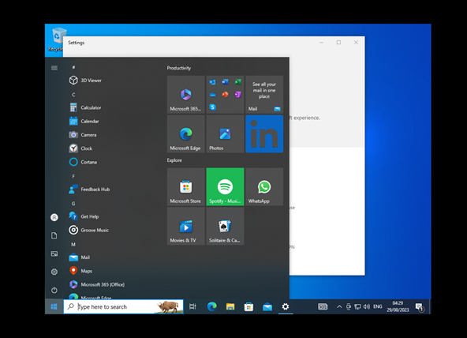The height and width of the screenshot is (338, 467).
Task: Jump via the letter M header
Action: (x=73, y=244)
